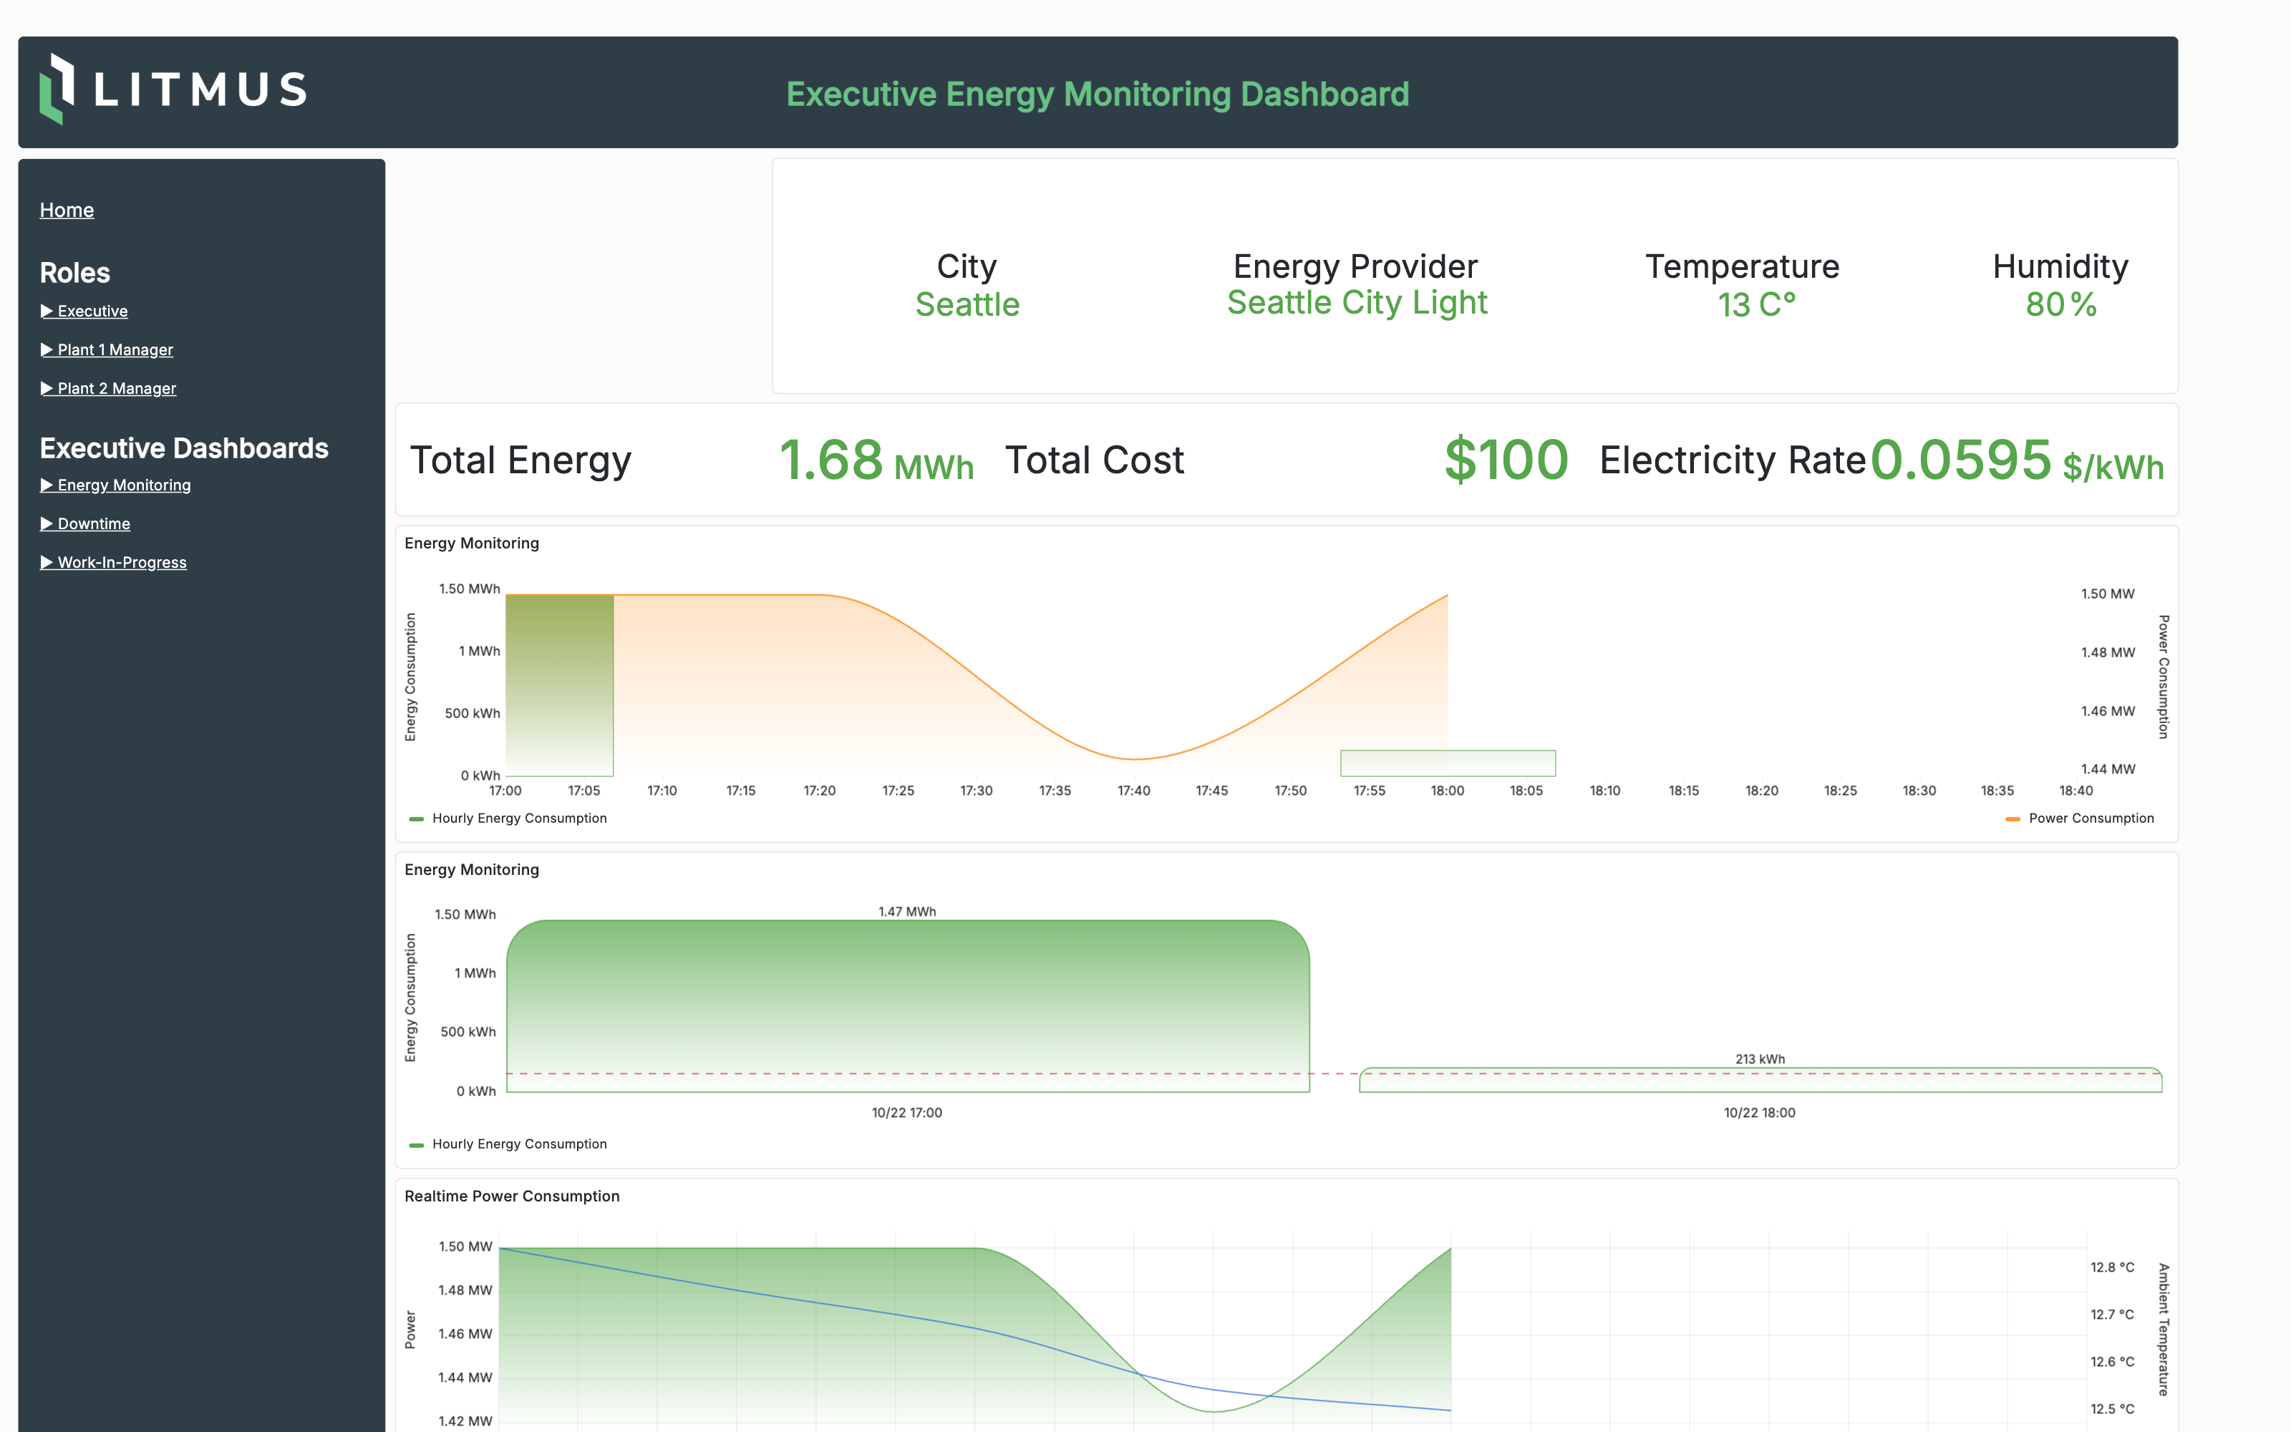Go to Plant 2 Manager role

[x=117, y=388]
